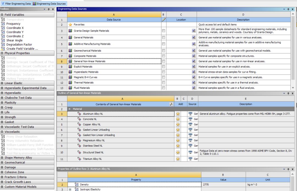Viewport: 297px width, 191px height.
Task: Enable the edit checkbox for General Materials
Action: pyautogui.click(x=163, y=38)
